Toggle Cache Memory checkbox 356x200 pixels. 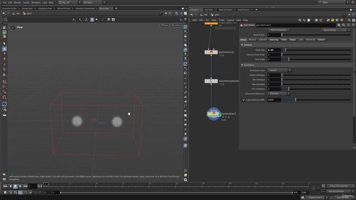tap(244, 100)
